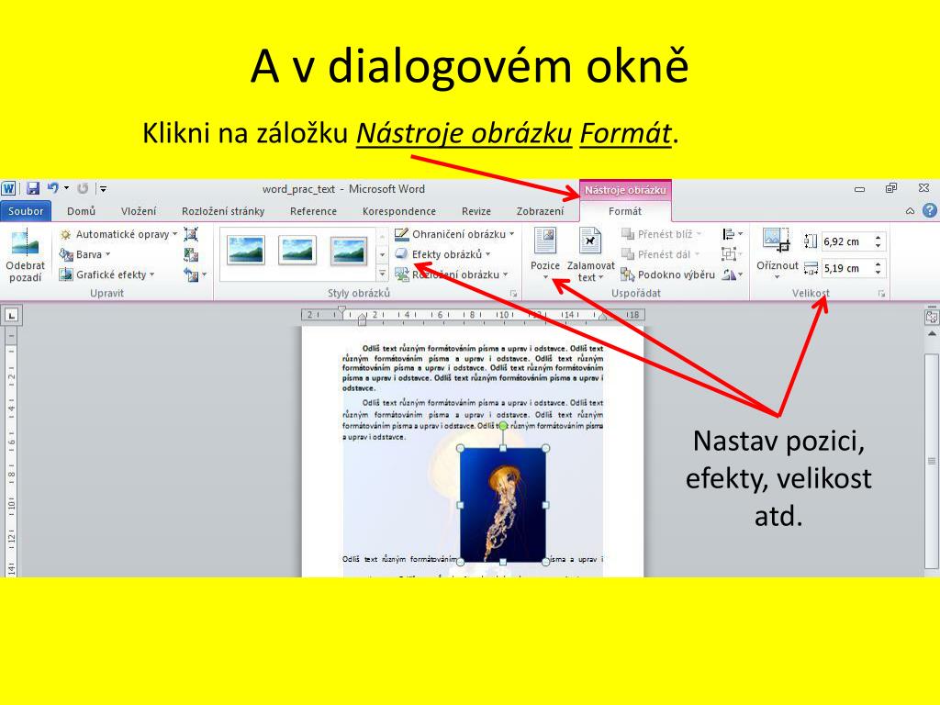Switch to the Reference tab
Screen dimensions: 940x705
314,211
